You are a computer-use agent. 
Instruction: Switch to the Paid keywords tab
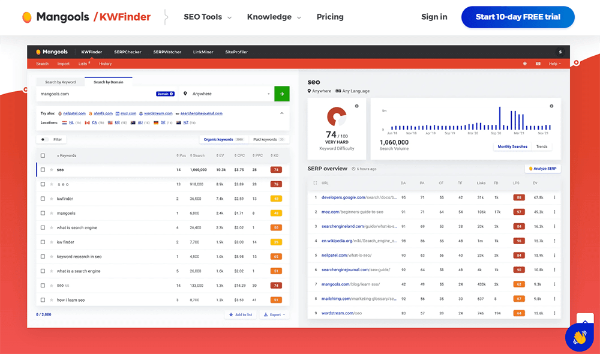pyautogui.click(x=269, y=139)
